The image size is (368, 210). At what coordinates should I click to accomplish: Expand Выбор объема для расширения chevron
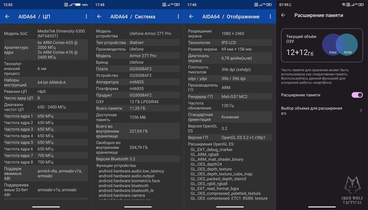pyautogui.click(x=361, y=111)
